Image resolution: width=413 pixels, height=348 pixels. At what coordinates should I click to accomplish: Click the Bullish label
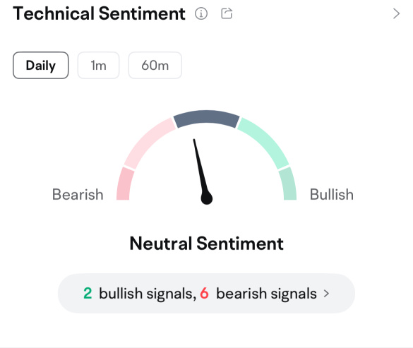[332, 194]
